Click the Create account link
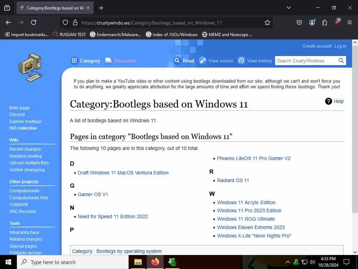 tap(317, 46)
